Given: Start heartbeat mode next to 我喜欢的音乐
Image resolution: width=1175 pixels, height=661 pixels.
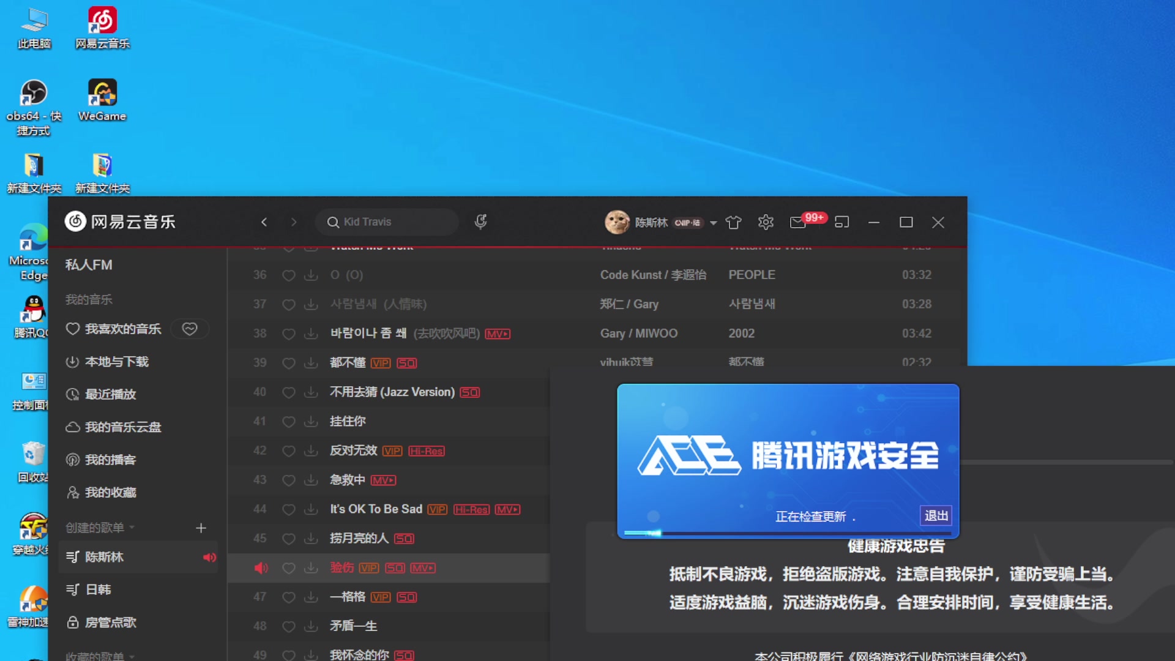Looking at the screenshot, I should click(x=190, y=329).
